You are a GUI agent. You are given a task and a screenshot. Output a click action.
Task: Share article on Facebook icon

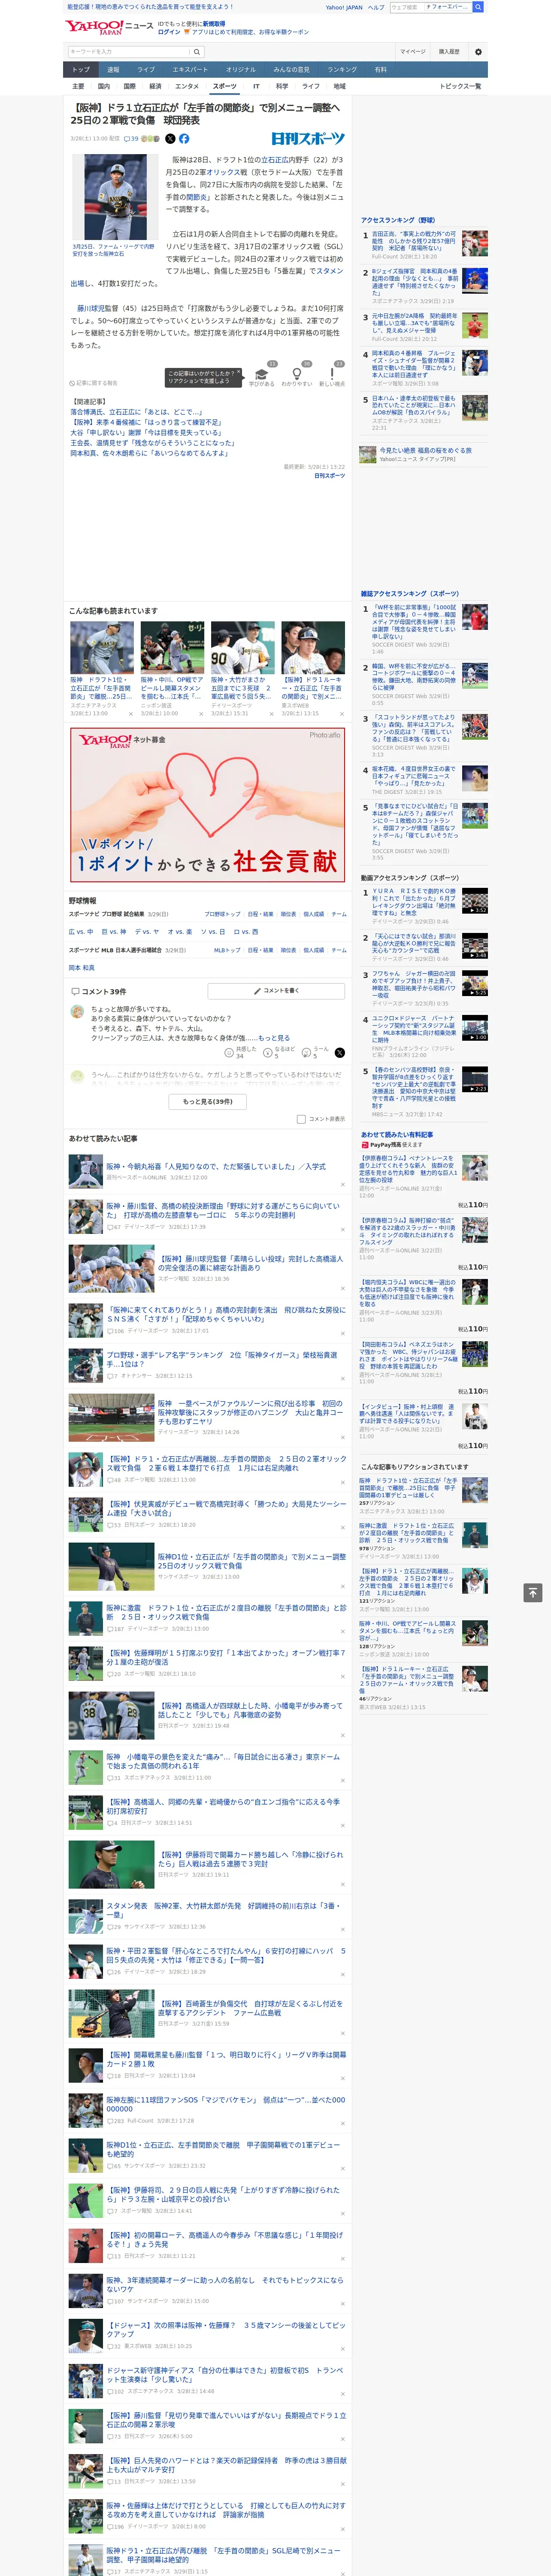click(x=184, y=139)
